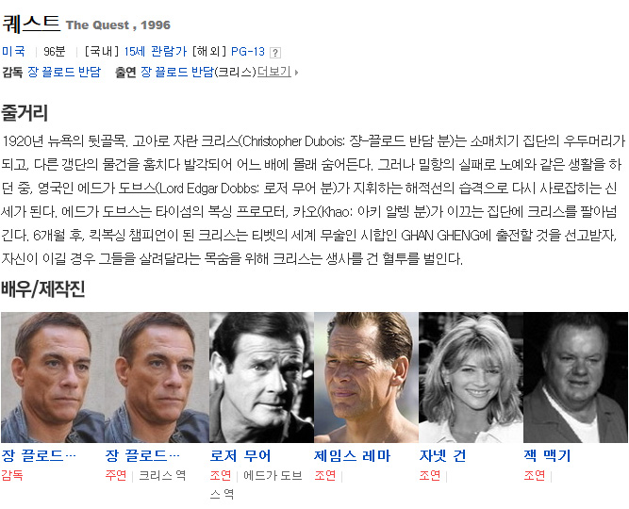Click the 도브스 link before Lord Edgar Dobbs

[x=137, y=189]
